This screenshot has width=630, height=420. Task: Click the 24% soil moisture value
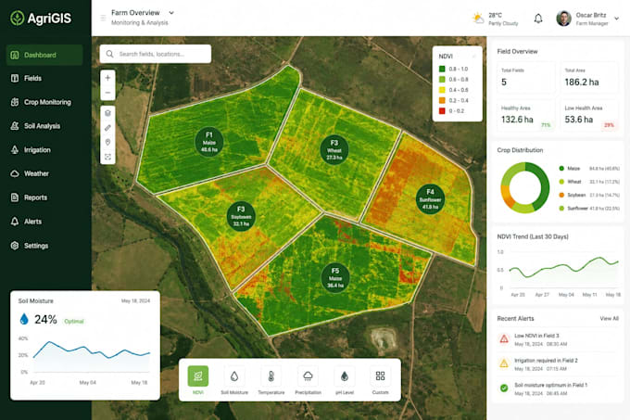45,320
